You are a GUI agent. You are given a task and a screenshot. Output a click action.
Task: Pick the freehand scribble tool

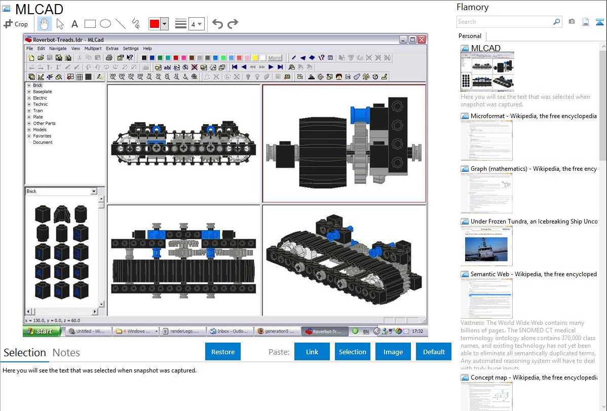point(136,24)
